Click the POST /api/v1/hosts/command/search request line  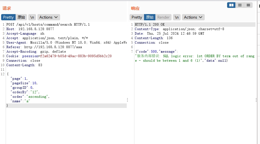pos(48,25)
